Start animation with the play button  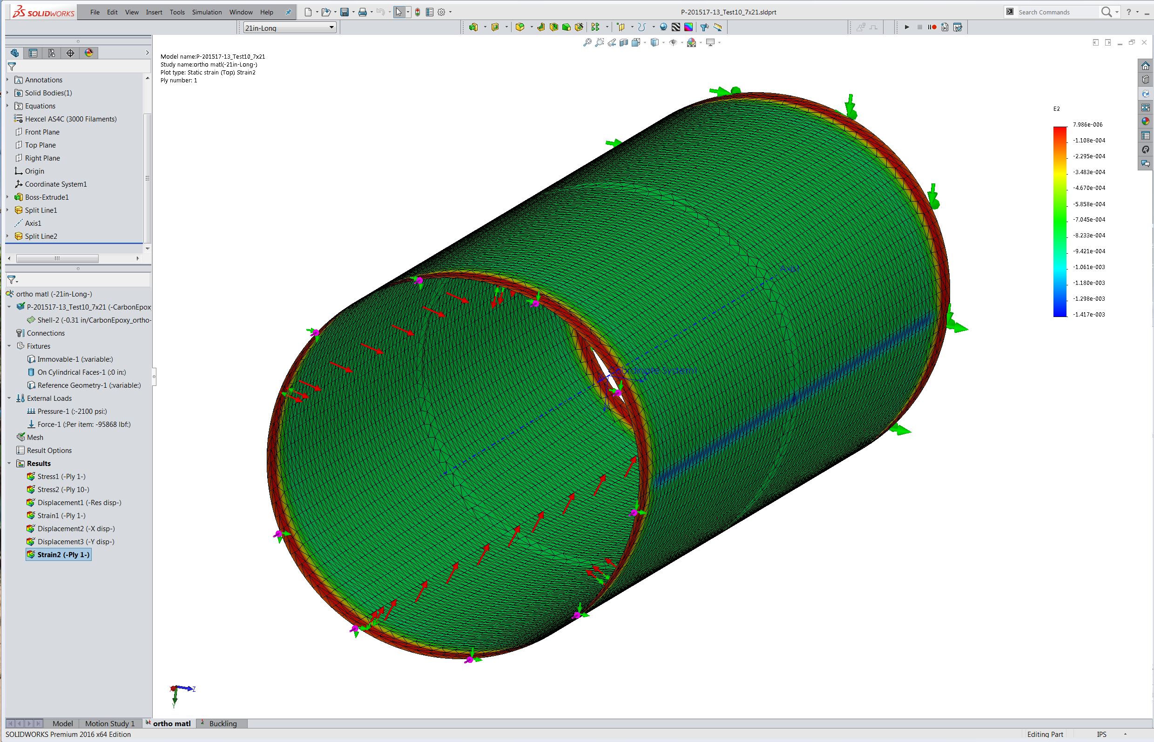907,27
